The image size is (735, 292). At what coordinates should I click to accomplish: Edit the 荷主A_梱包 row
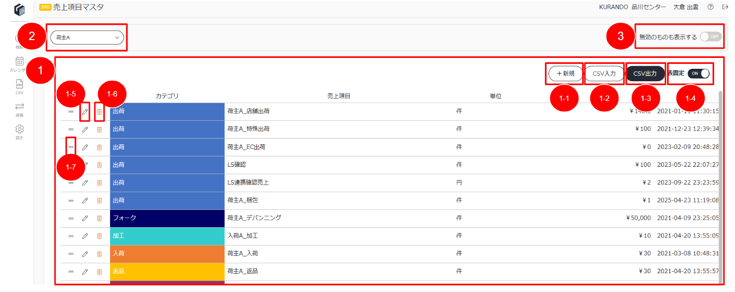85,201
